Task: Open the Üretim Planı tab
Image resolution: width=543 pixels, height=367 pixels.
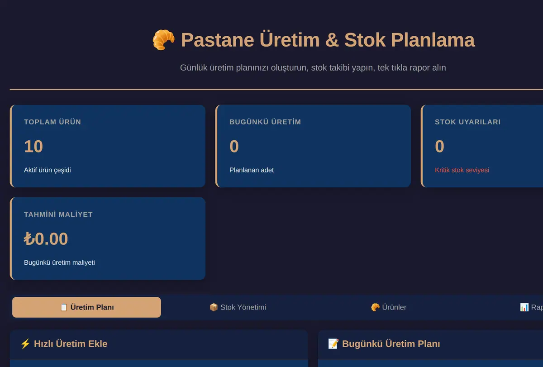Action: click(x=86, y=307)
